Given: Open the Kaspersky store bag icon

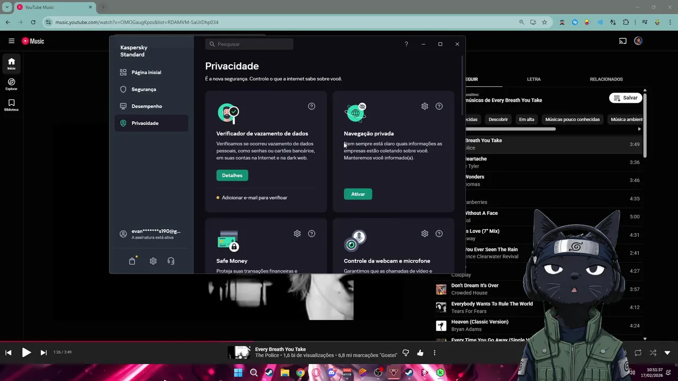Looking at the screenshot, I should point(132,261).
